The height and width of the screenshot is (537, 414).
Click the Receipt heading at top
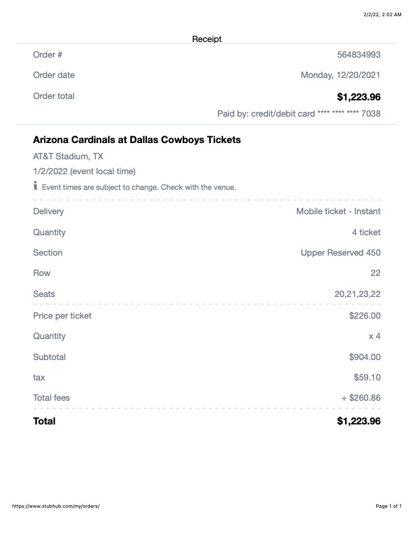pos(207,39)
